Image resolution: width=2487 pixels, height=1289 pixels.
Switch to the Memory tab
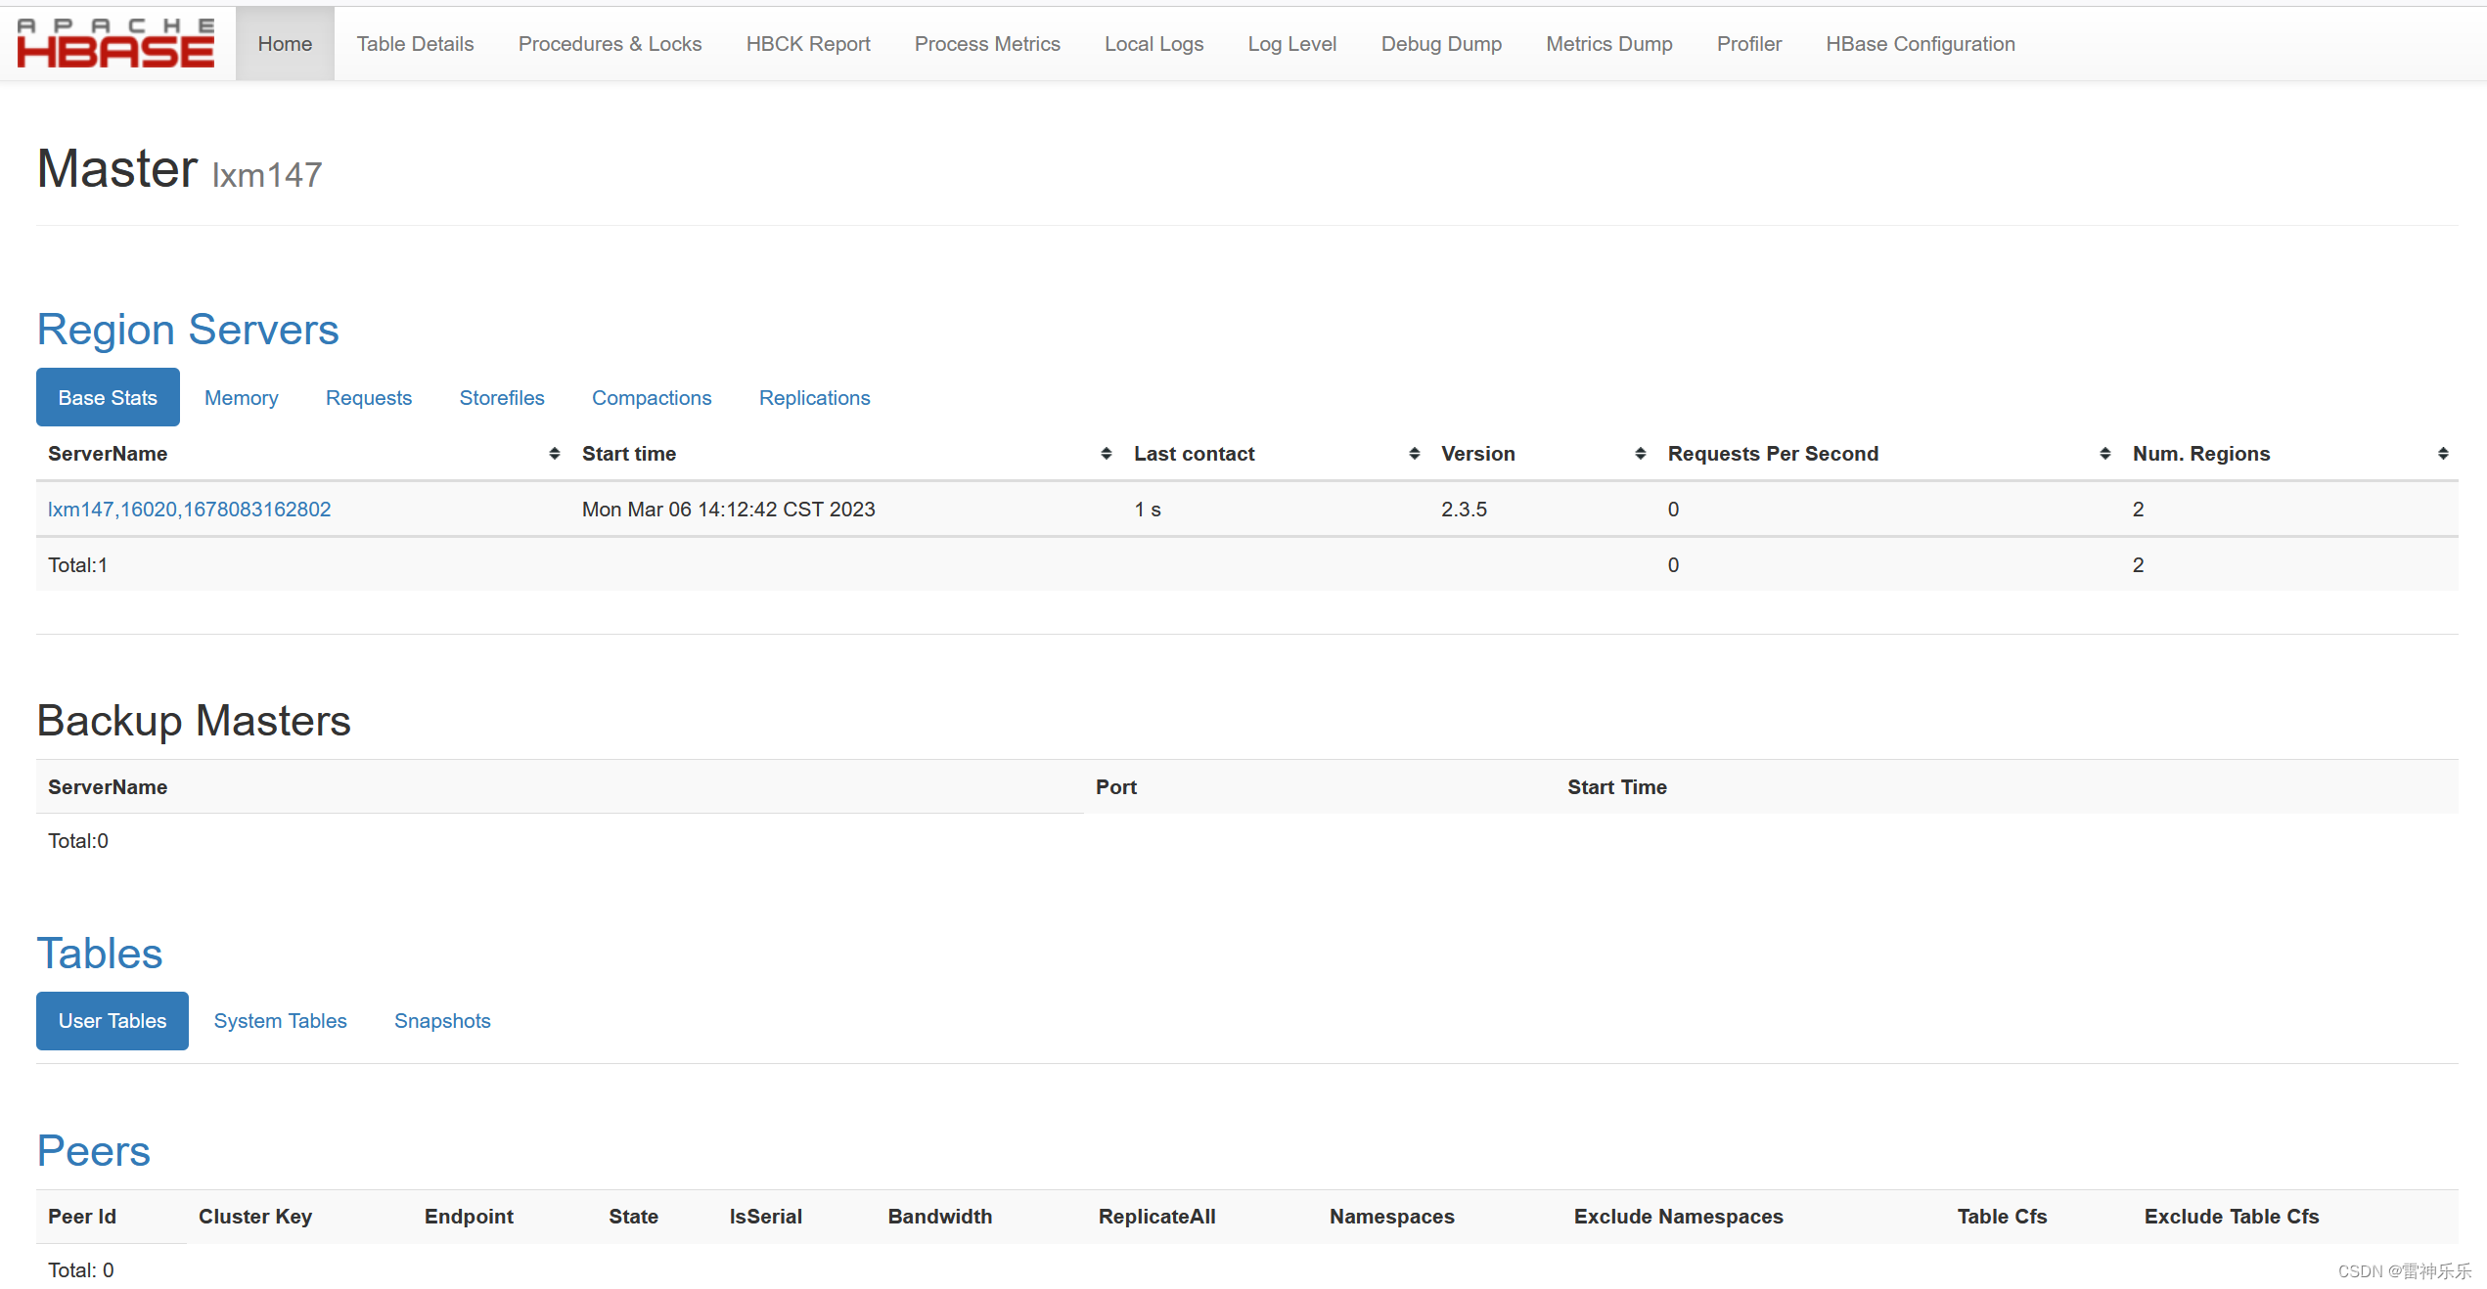pyautogui.click(x=241, y=398)
